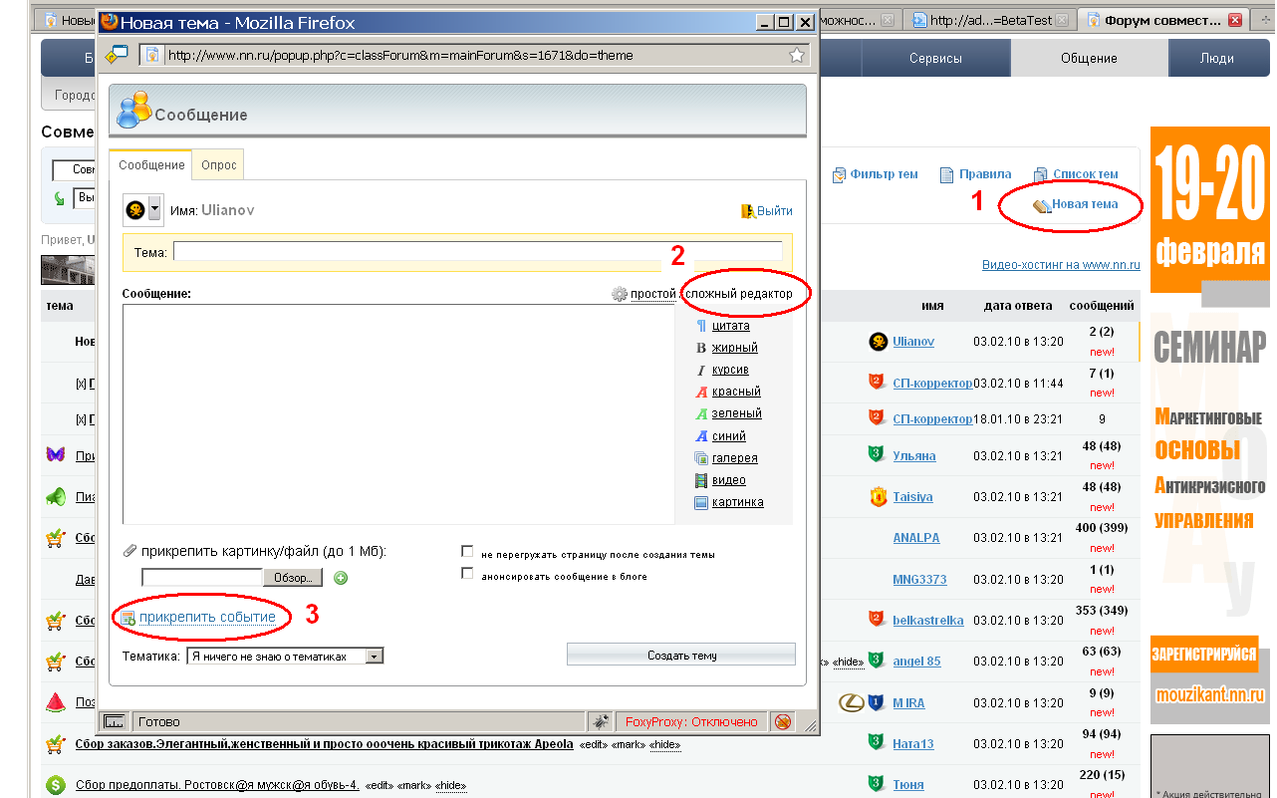The image size is (1277, 798).
Task: Select the Сообщение tab in the popup
Action: pyautogui.click(x=151, y=164)
